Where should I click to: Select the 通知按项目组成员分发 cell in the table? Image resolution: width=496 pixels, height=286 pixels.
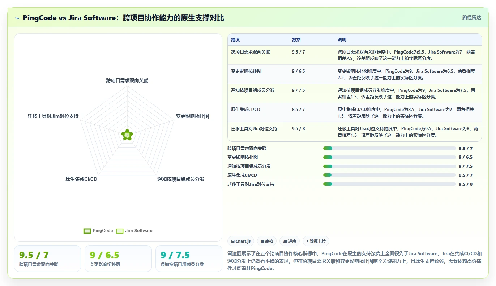pyautogui.click(x=253, y=90)
